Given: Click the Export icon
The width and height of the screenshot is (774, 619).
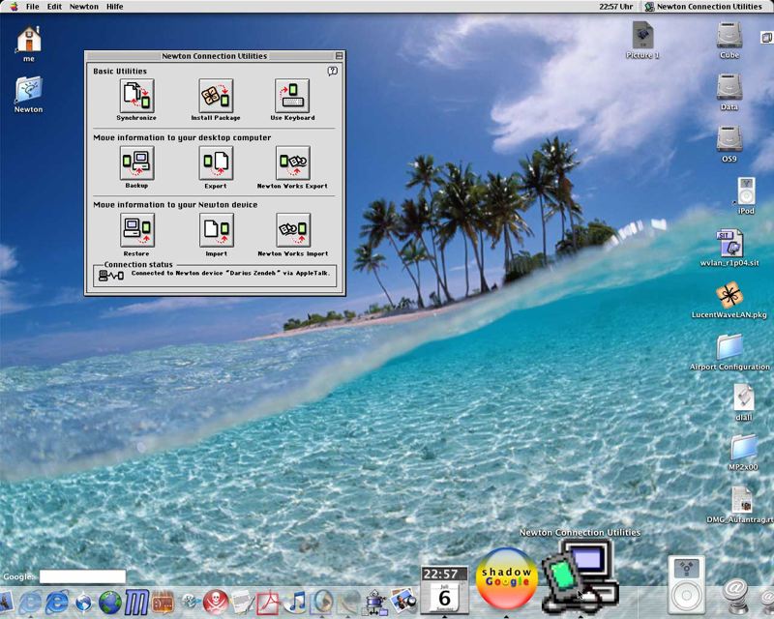Looking at the screenshot, I should [x=216, y=162].
